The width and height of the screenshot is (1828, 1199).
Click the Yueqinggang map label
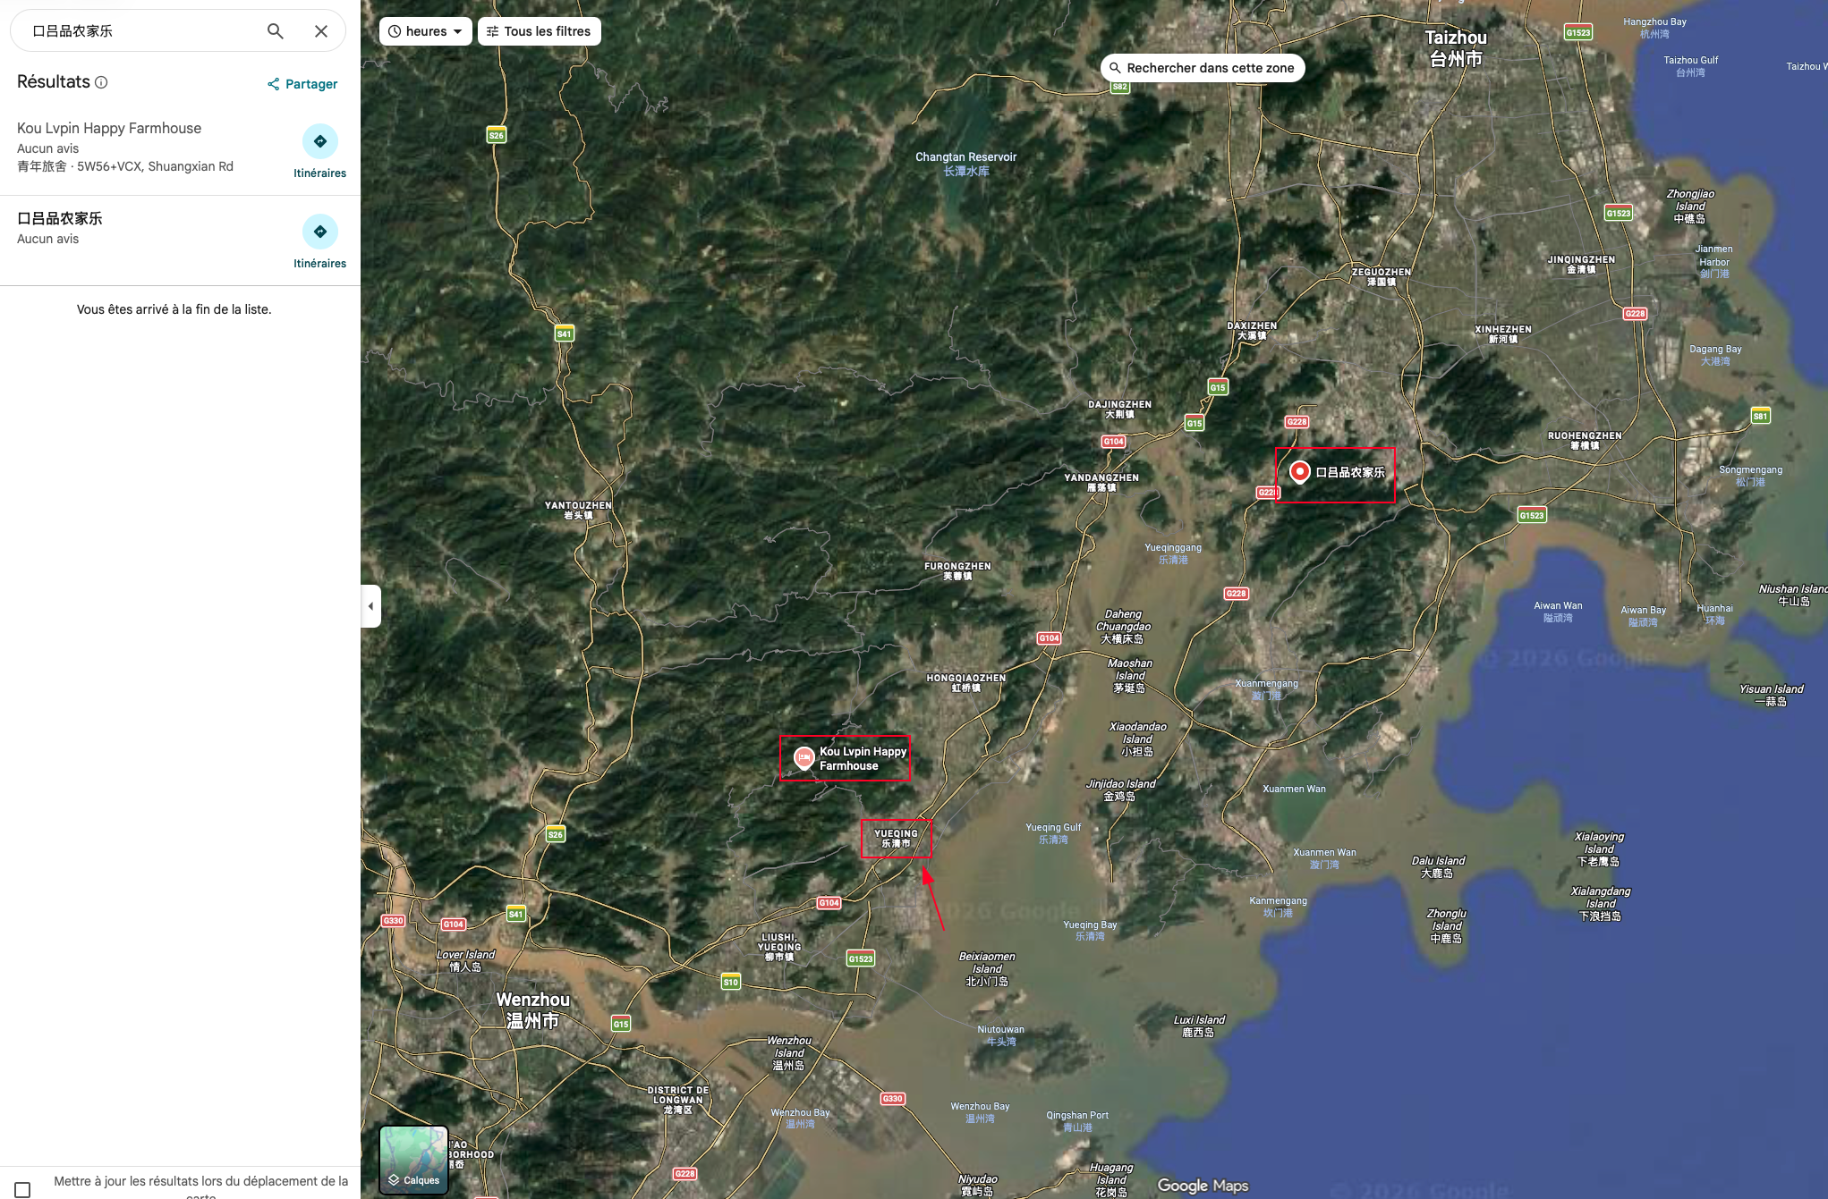tap(1173, 553)
